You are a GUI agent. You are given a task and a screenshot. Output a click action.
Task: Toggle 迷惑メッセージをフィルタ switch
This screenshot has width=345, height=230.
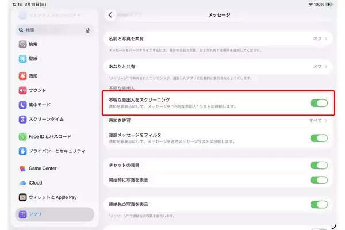pyautogui.click(x=319, y=138)
